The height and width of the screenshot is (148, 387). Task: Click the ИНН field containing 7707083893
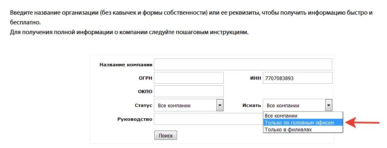point(297,78)
